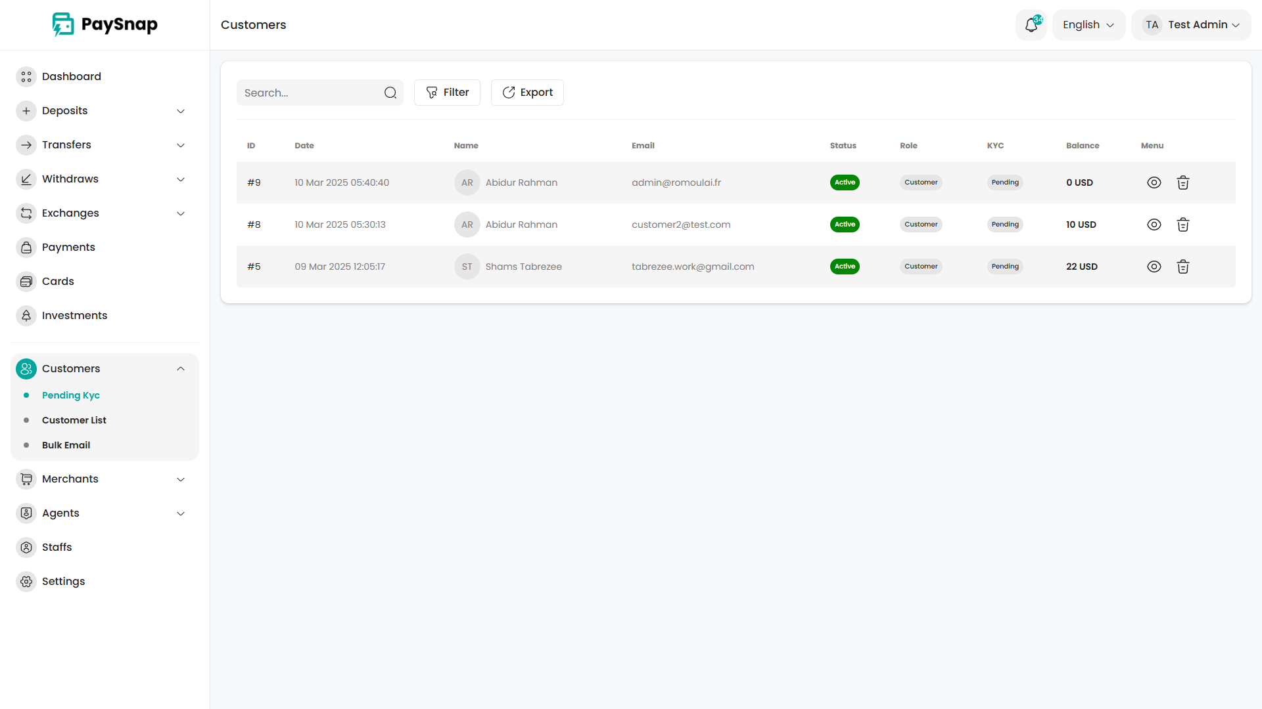Click the Export button

(527, 93)
